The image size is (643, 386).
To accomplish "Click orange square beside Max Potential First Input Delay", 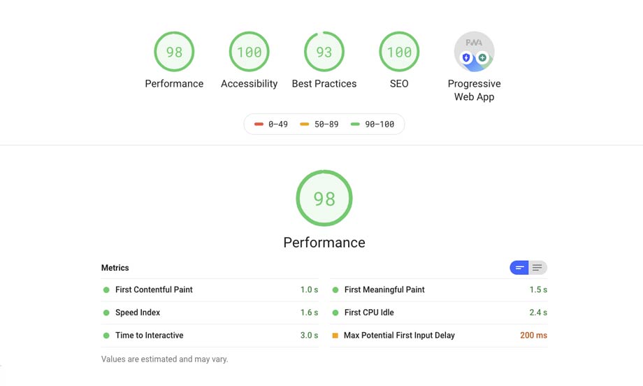I will point(335,336).
